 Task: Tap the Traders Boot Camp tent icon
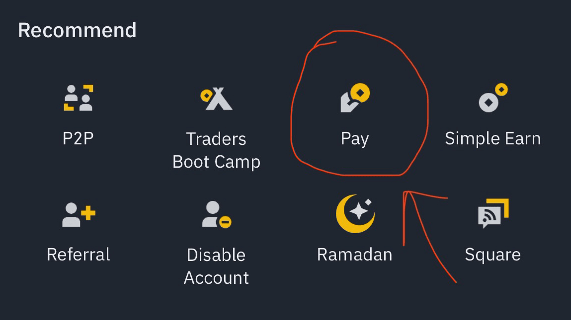(x=216, y=98)
